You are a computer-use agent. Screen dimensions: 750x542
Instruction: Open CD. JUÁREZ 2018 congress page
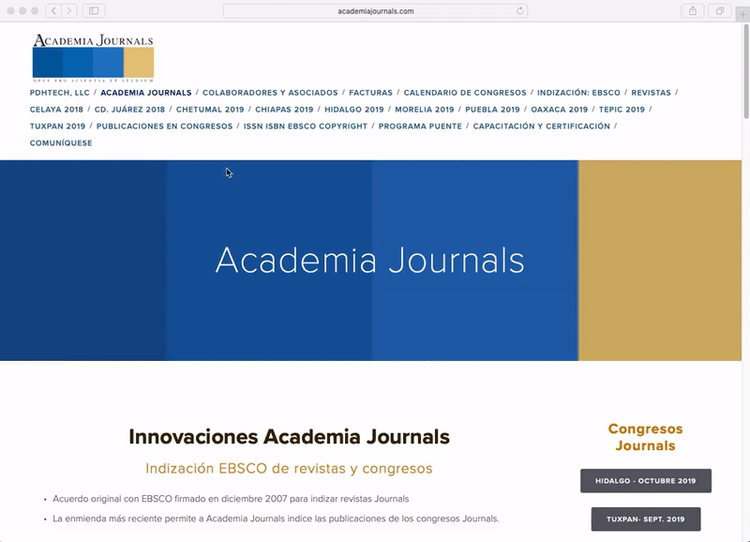coord(129,110)
